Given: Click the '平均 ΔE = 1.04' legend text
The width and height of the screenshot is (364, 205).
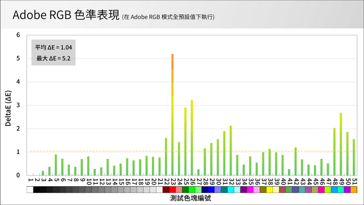Looking at the screenshot, I should 53,47.
